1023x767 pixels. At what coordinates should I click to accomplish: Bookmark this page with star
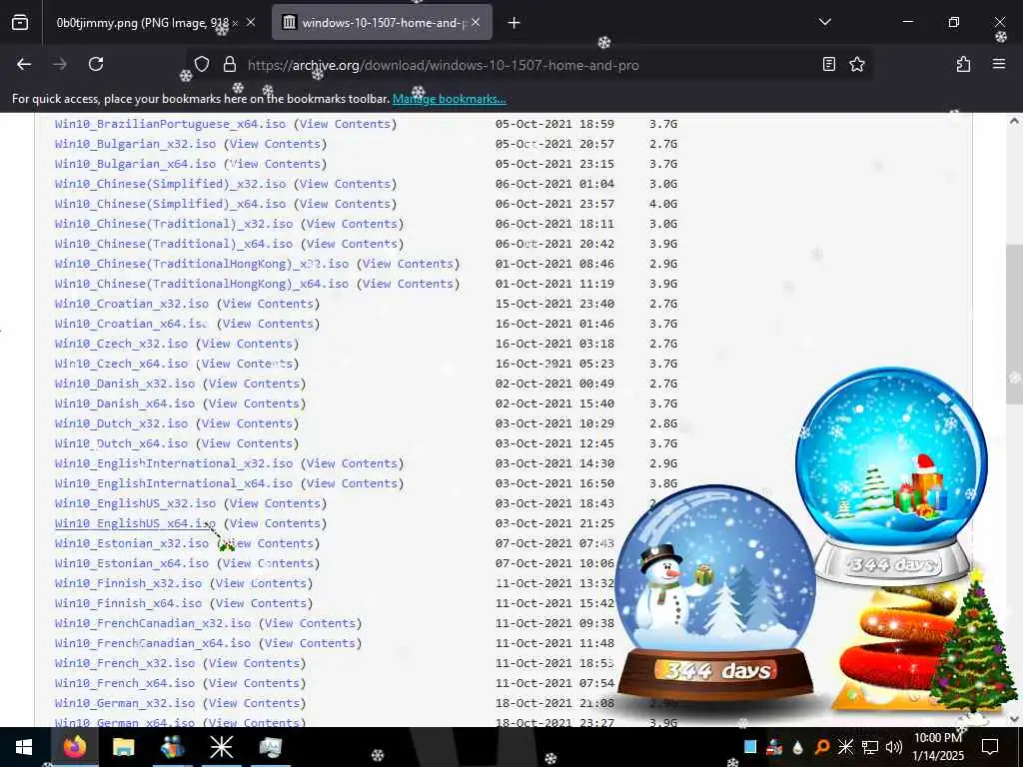(856, 64)
